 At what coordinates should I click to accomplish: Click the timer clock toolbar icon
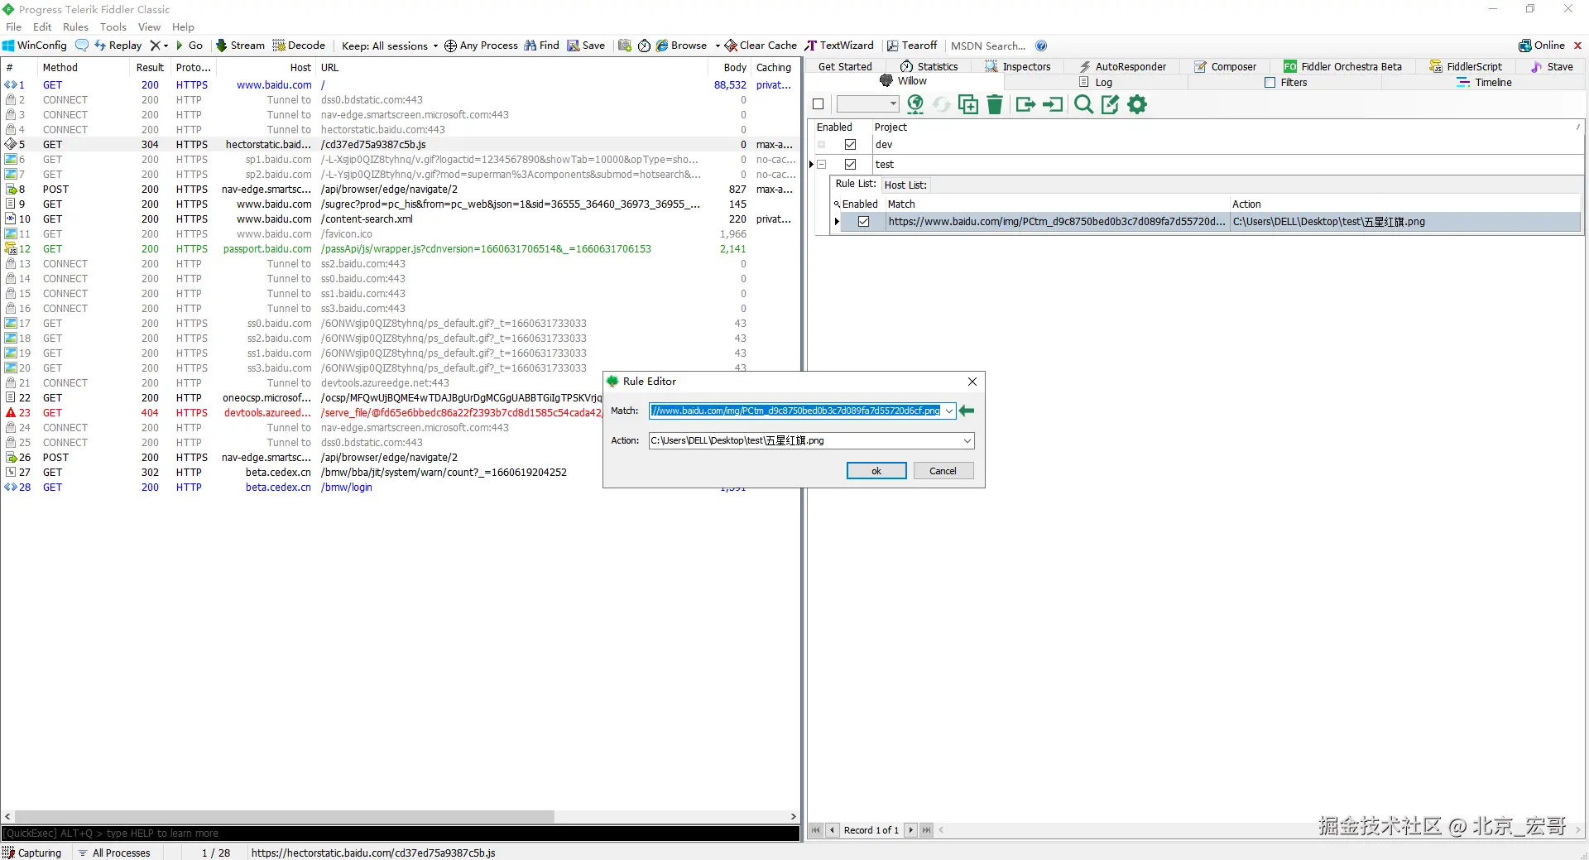point(644,46)
